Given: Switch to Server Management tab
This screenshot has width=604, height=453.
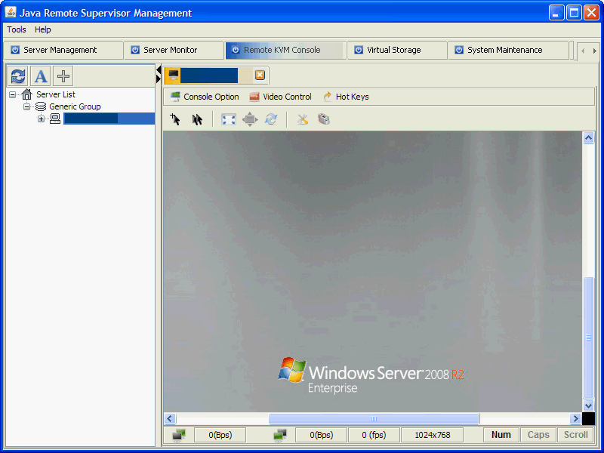Looking at the screenshot, I should pos(63,50).
